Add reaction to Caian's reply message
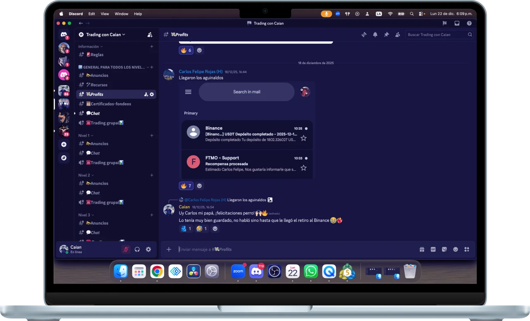530x321 pixels. [215, 228]
